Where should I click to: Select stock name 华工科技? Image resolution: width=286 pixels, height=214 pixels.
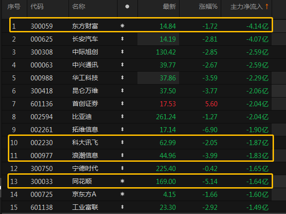click(x=85, y=78)
